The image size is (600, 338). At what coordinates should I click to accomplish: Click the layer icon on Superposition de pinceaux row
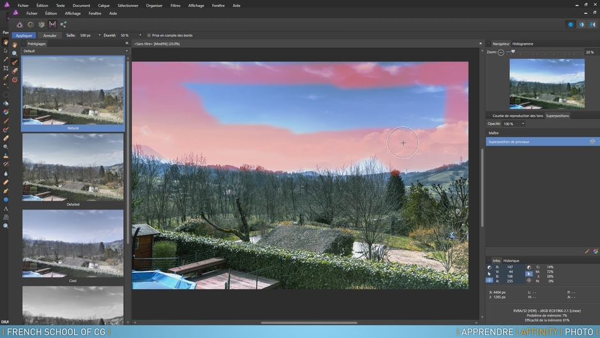pos(592,142)
